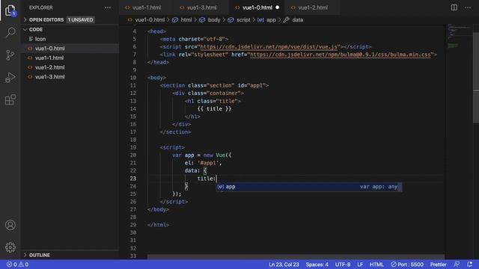Click Port : 5500 live server status
This screenshot has width=479, height=269.
pyautogui.click(x=407, y=265)
